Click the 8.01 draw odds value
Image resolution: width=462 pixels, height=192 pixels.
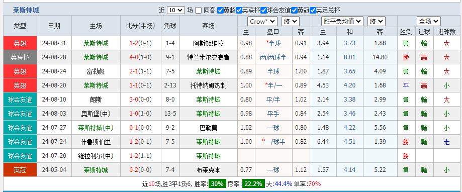[349, 57]
